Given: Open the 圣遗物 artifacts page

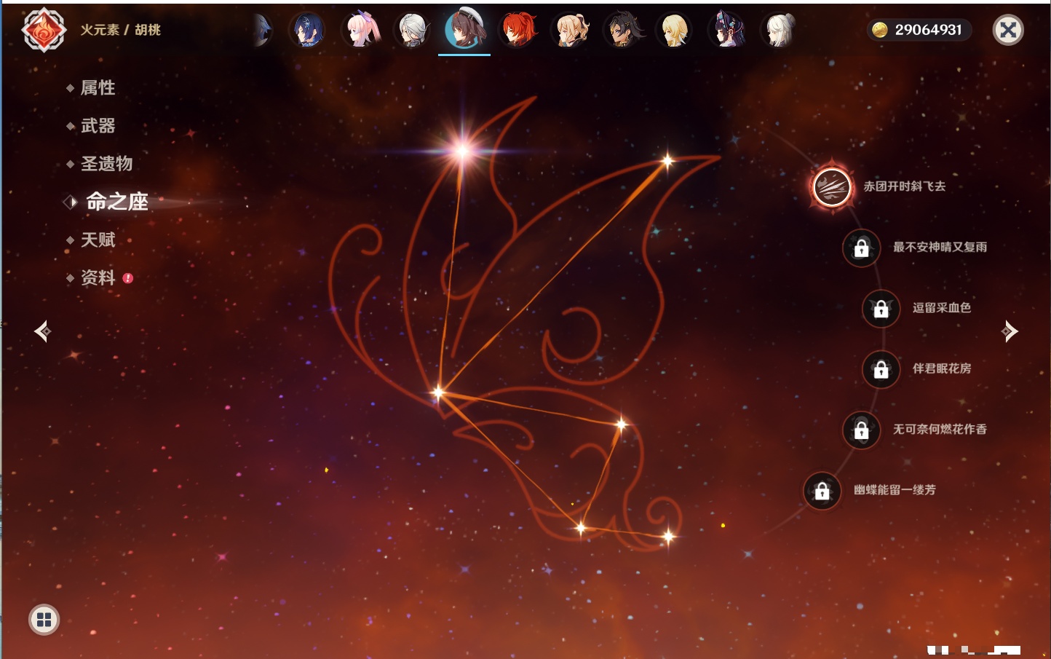Looking at the screenshot, I should tap(106, 163).
